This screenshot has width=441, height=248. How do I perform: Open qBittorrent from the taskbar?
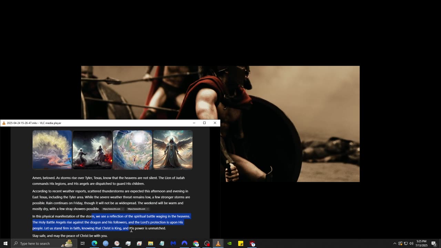point(105,244)
